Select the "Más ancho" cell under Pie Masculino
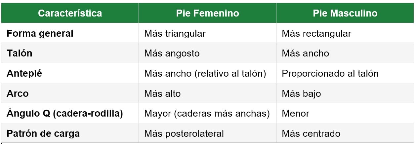The image size is (416, 144). [305, 53]
